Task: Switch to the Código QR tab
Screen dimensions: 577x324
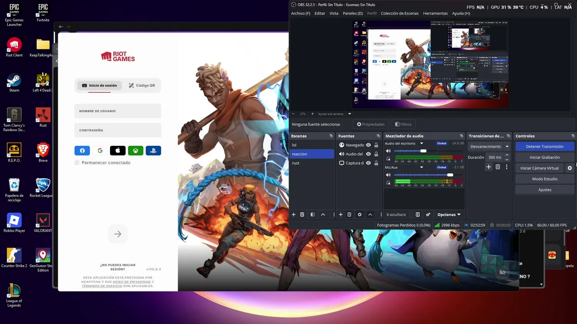Action: pos(142,85)
